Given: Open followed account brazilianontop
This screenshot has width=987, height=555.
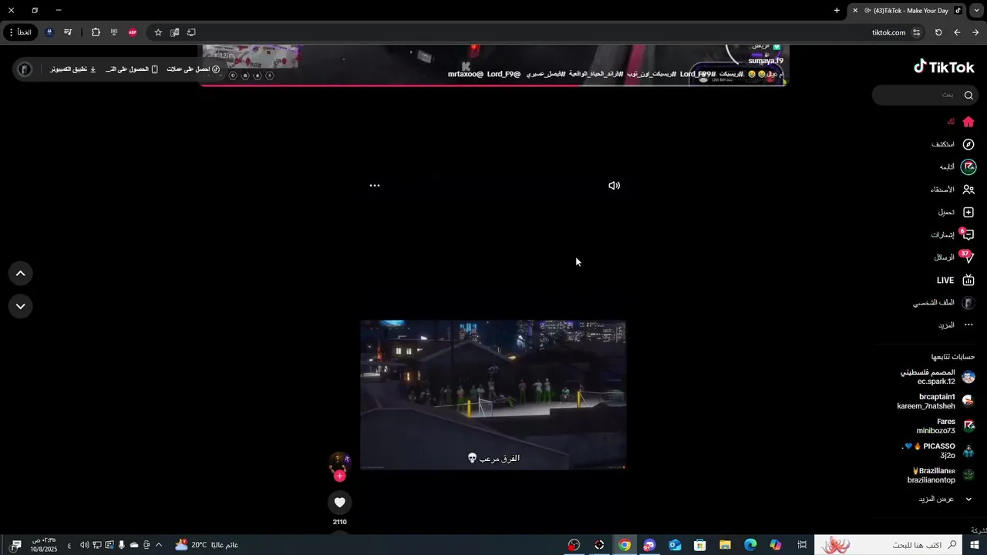Looking at the screenshot, I should click(942, 475).
